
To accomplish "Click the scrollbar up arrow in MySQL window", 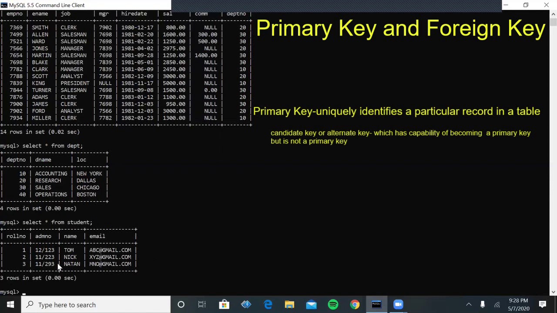I will point(553,13).
